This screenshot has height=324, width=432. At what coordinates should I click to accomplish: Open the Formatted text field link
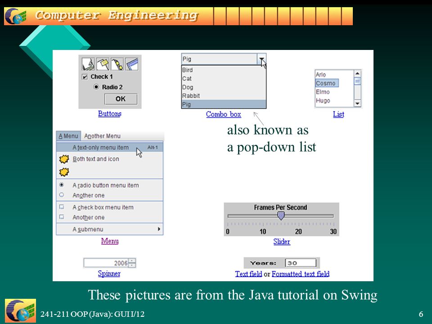301,274
